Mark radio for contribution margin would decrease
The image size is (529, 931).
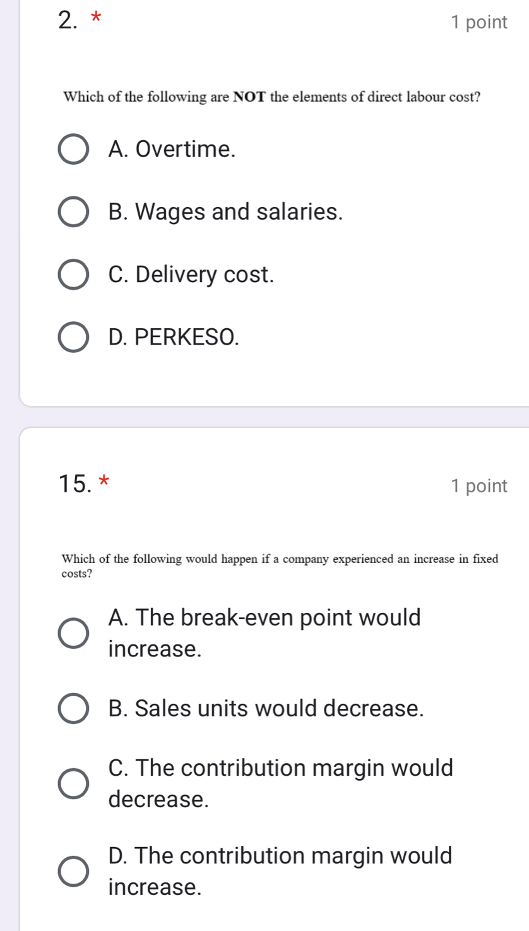[73, 785]
